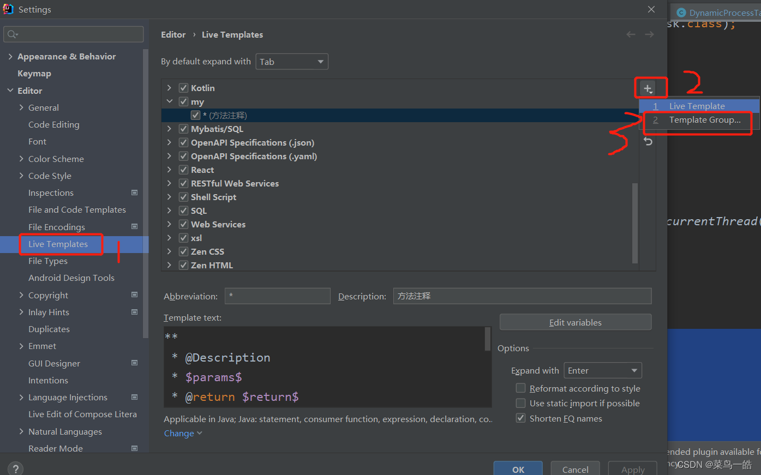Screen dimensions: 761x475
Task: Click the Editor breadcrumb link
Action: (x=173, y=34)
